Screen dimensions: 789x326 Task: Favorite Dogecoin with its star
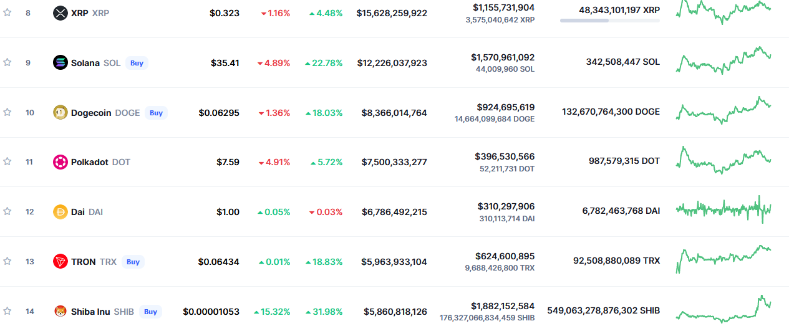[x=7, y=112]
